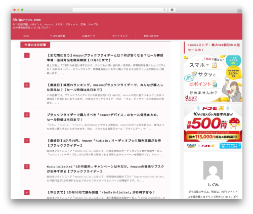This screenshot has width=253, height=214.
Task: Click the dジョブ スマホワーク dポイント banner
Action: tap(213, 78)
